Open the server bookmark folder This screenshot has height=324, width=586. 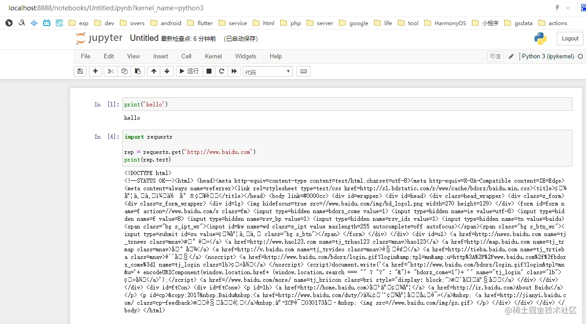click(320, 23)
